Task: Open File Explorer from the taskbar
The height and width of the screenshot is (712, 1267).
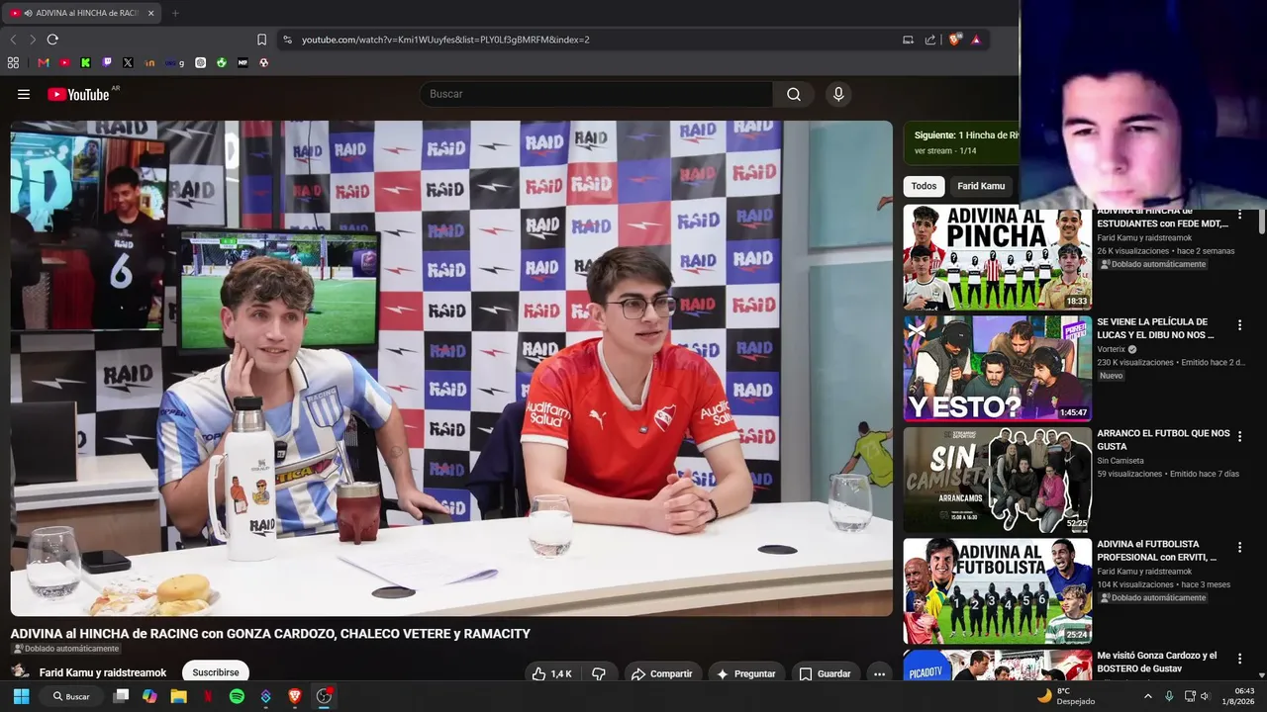Action: click(178, 696)
